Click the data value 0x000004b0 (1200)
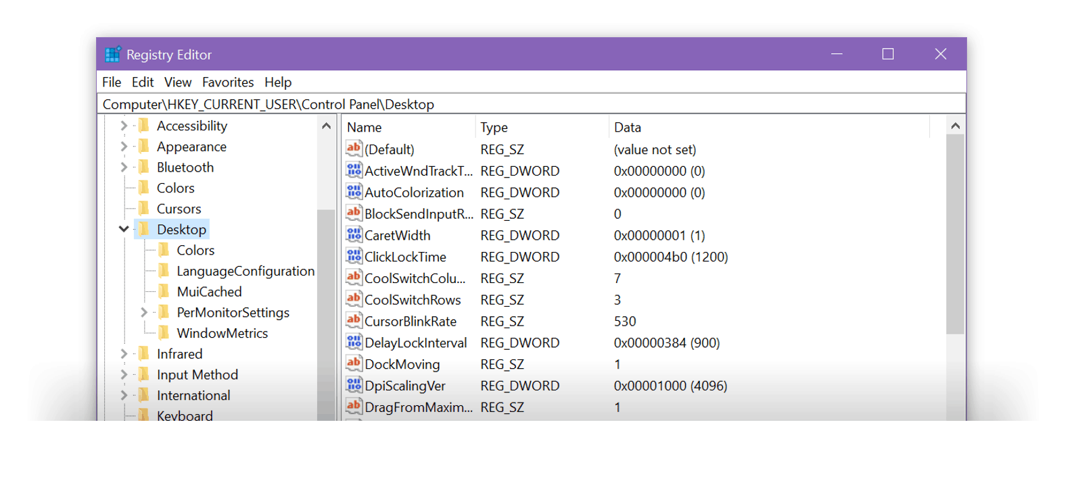Image resolution: width=1078 pixels, height=487 pixels. point(671,257)
